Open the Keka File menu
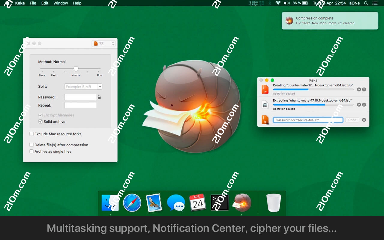 click(33, 3)
